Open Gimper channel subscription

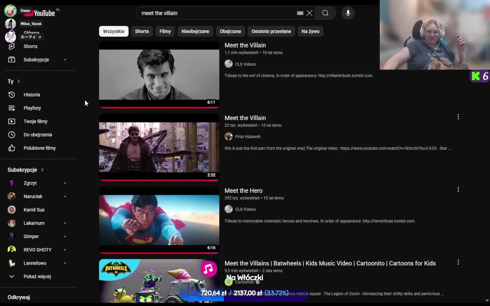[31, 237]
